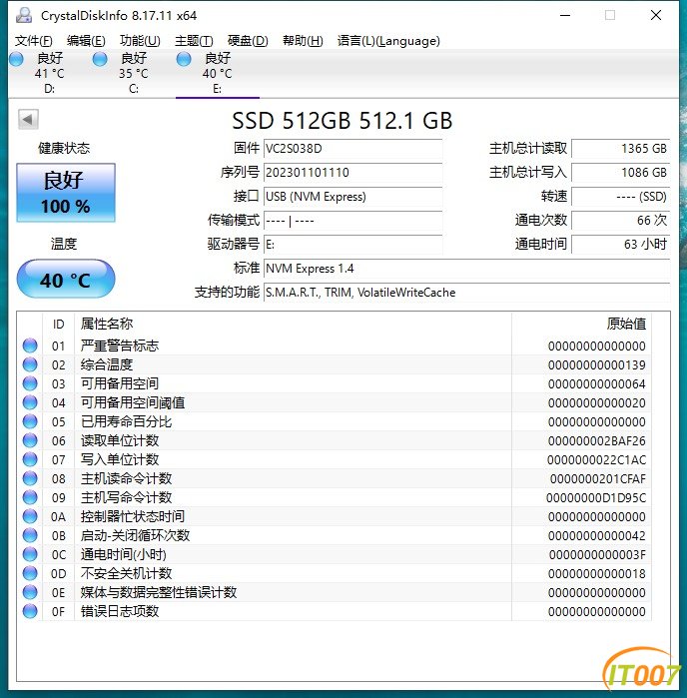The height and width of the screenshot is (698, 687).
Task: Click the interface field USB (NVM Express)
Action: click(353, 197)
